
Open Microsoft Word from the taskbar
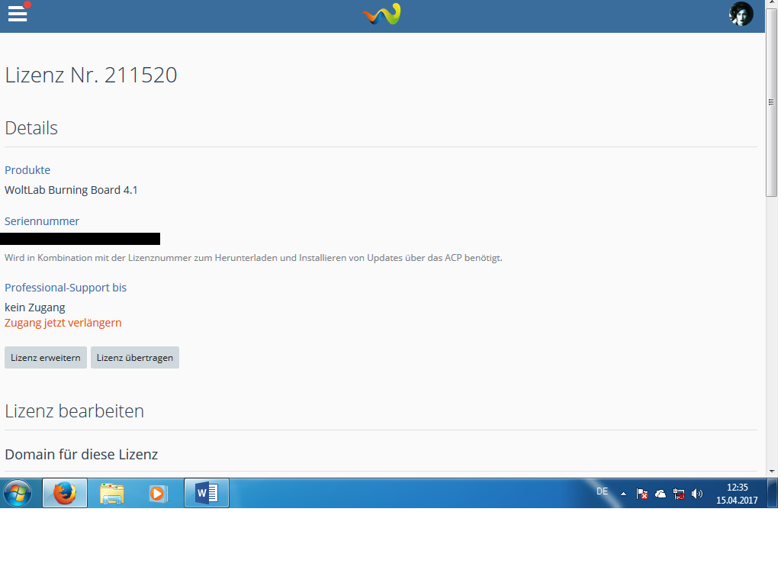pos(207,494)
